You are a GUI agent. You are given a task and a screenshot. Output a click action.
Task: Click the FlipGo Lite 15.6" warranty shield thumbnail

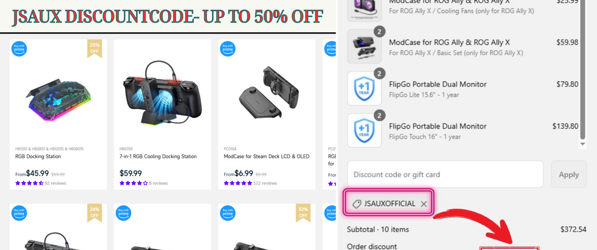pos(364,88)
